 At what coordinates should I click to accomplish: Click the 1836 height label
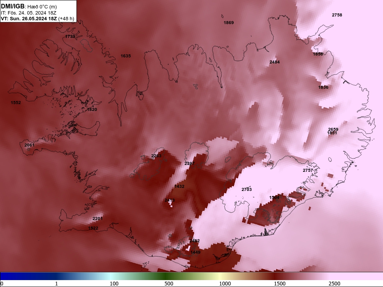[x=323, y=87]
